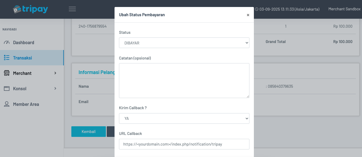Click the clock icon beside the date
Viewport: 362px width, 157px height.
coord(257,9)
